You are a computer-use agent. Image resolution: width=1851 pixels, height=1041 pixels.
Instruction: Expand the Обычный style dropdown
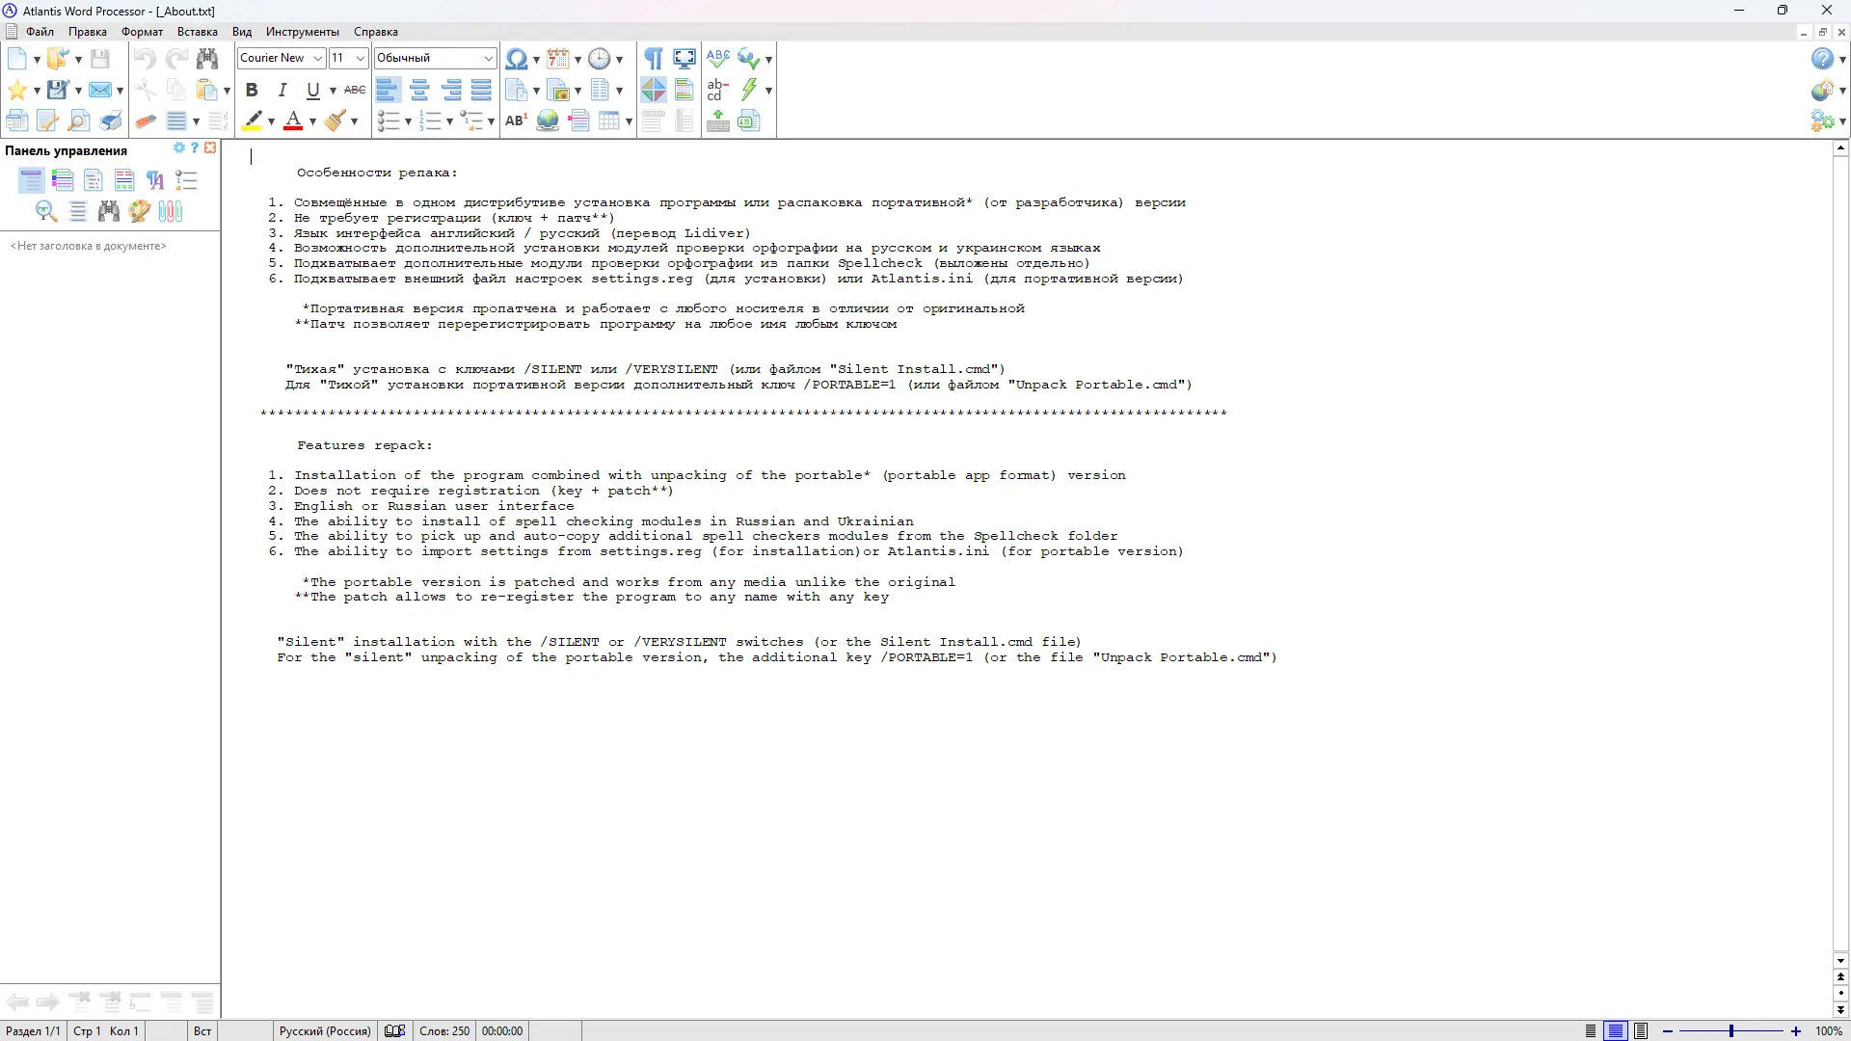point(488,59)
